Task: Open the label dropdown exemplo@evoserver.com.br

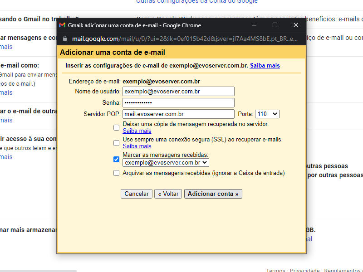Action: pyautogui.click(x=166, y=163)
